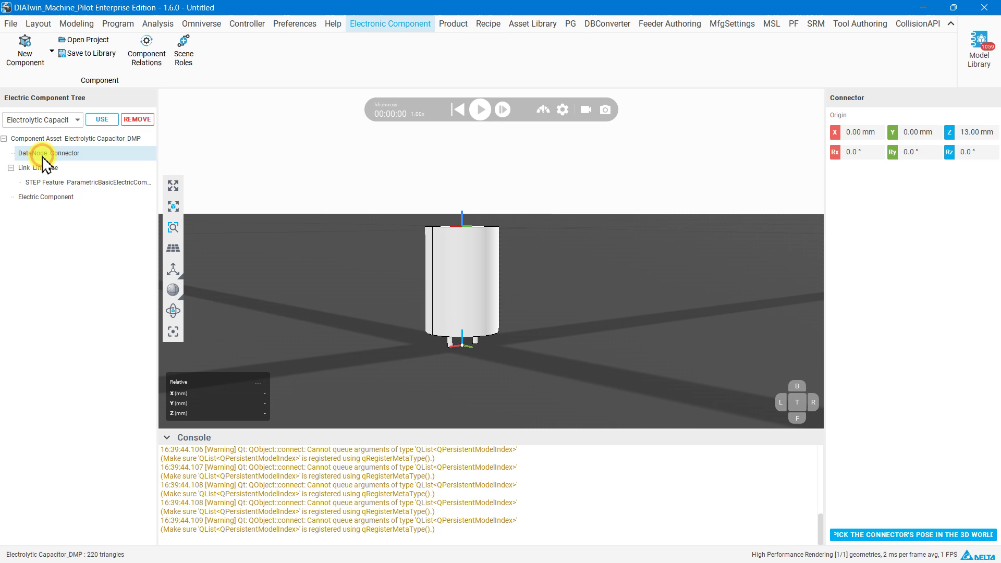Click the shading sphere icon
The image size is (1001, 563).
point(173,290)
